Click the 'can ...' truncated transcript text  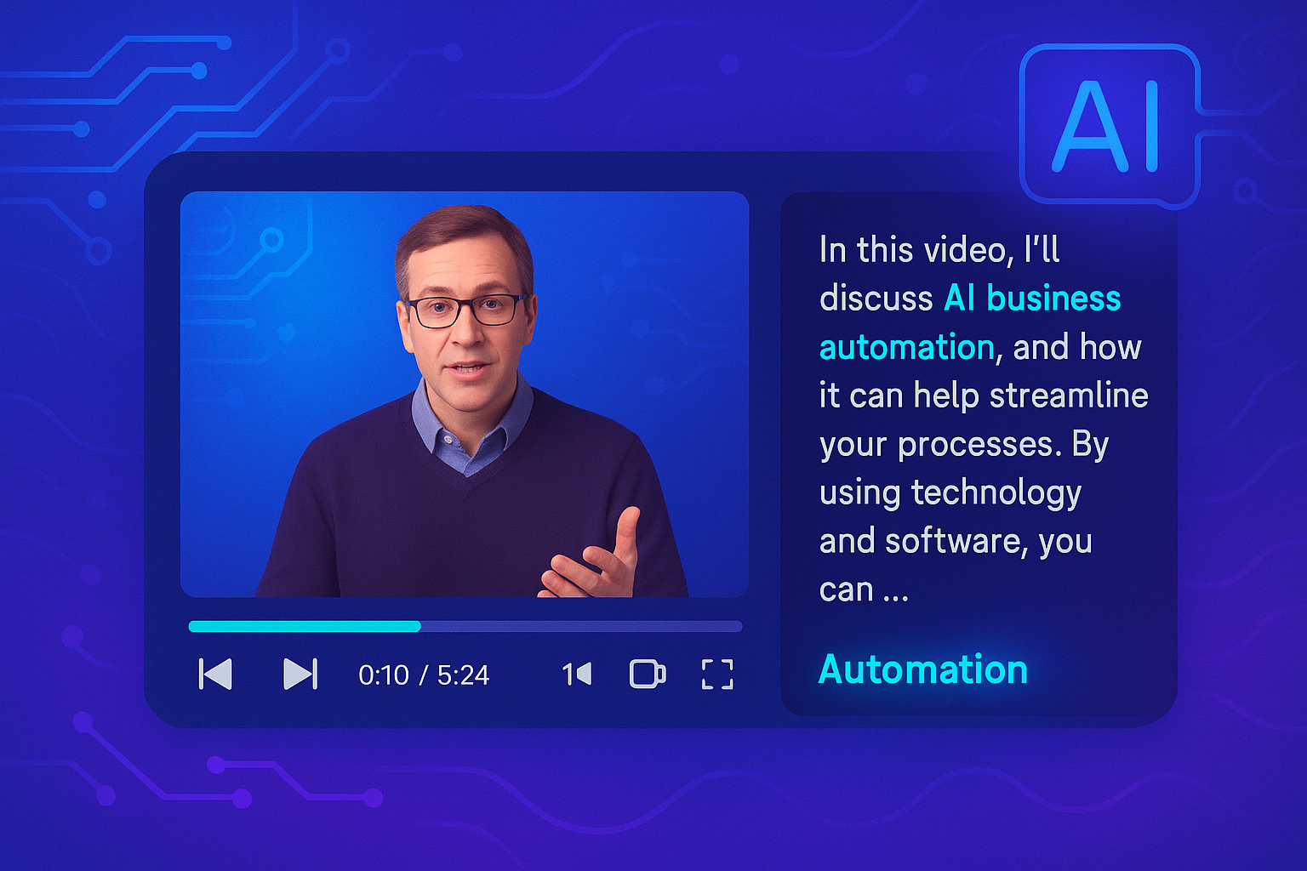coord(864,590)
